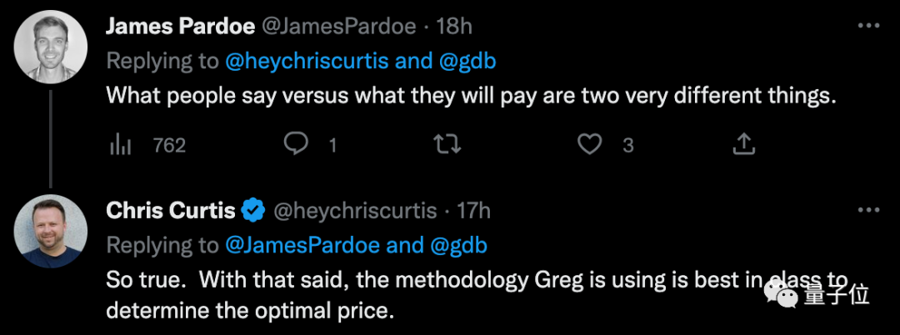The width and height of the screenshot is (900, 335).
Task: Open @gdb mention in Chris's reply line
Action: (459, 246)
